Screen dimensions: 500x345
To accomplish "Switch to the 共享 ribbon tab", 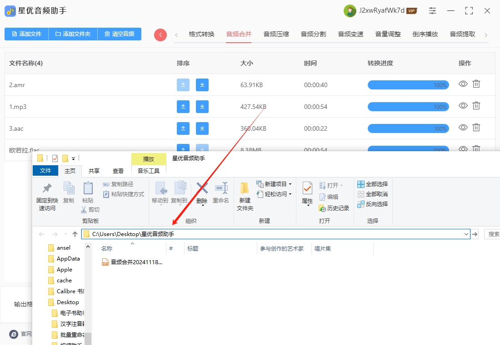I will tap(94, 171).
